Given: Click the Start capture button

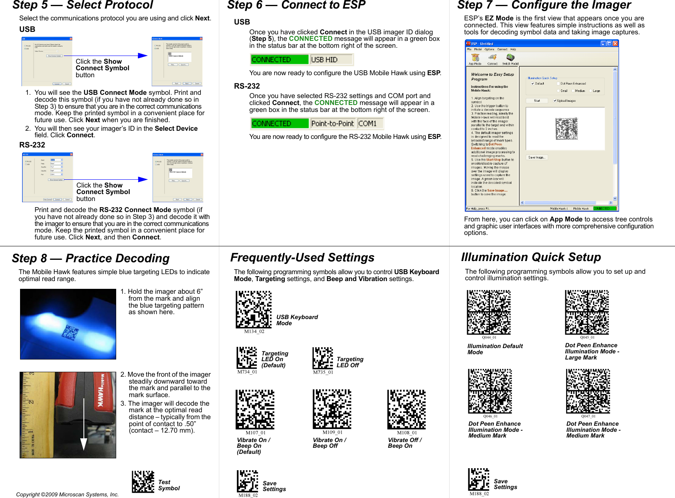Looking at the screenshot, I should pos(537,100).
